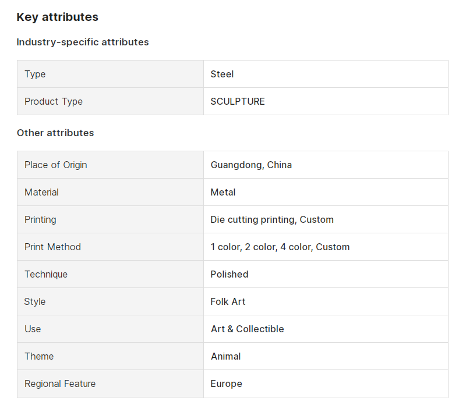
Task: Click the Other attributes subheading
Action: (x=55, y=133)
